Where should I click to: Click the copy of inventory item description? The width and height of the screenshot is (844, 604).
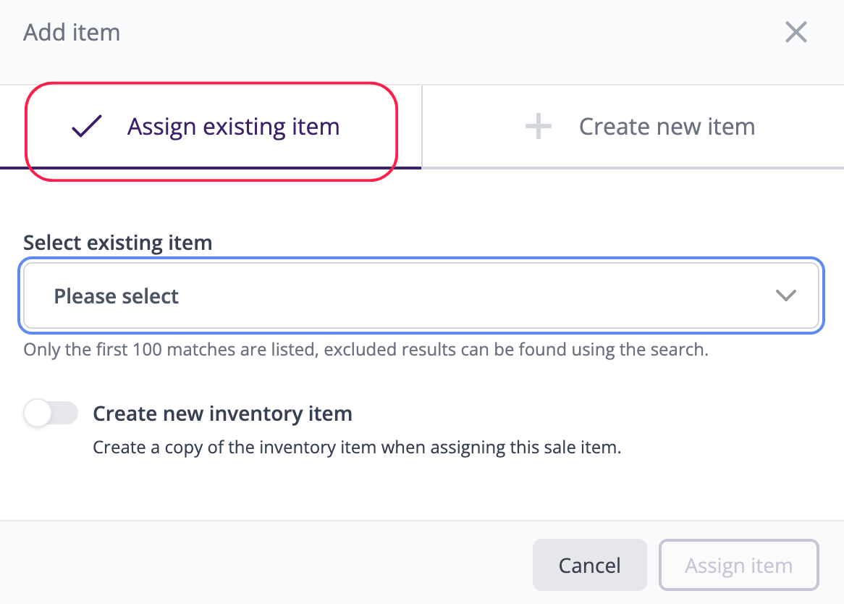pyautogui.click(x=357, y=447)
